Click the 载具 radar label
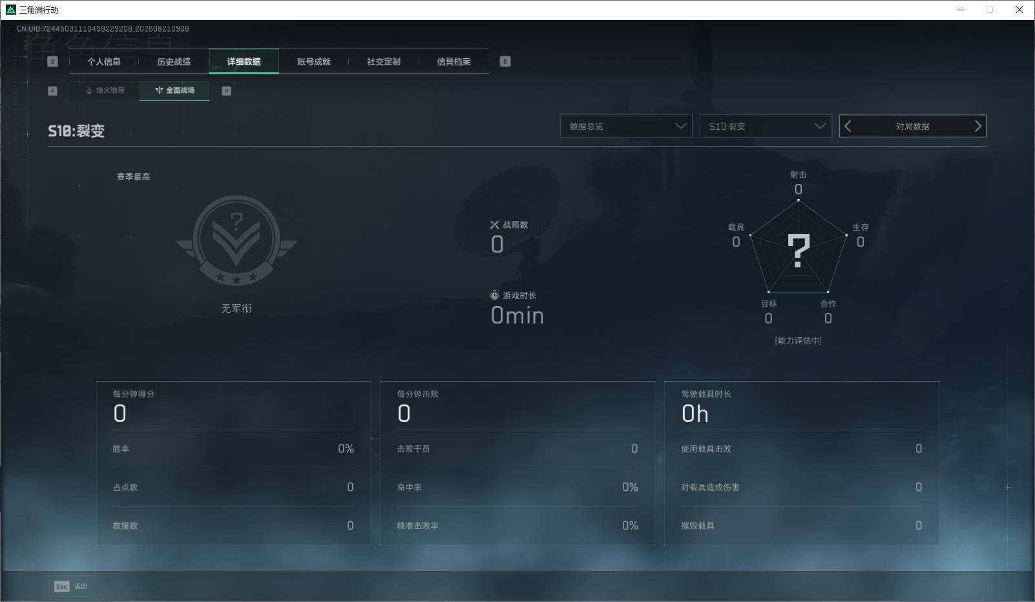The width and height of the screenshot is (1035, 602). pyautogui.click(x=736, y=227)
